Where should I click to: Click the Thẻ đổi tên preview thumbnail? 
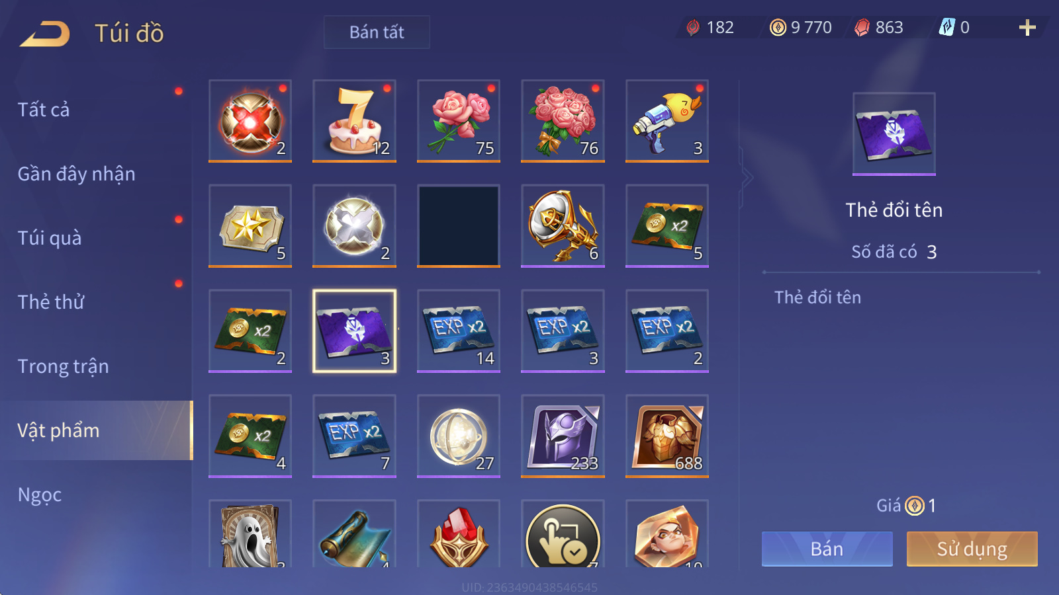click(894, 134)
